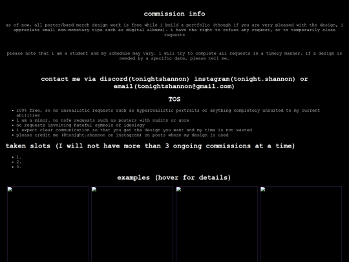Viewport: 349px width, 262px height.
Task: Click slot "1." in taken slots list
Action: tap(19, 157)
